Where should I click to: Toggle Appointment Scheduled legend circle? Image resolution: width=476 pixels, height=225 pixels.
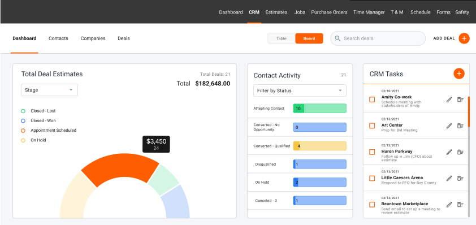click(x=23, y=131)
